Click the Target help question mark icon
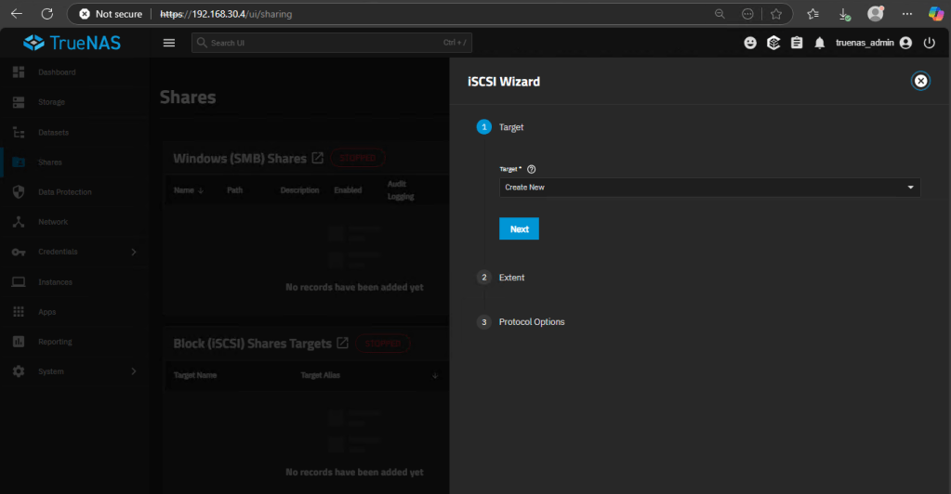The width and height of the screenshot is (951, 494). click(x=532, y=169)
